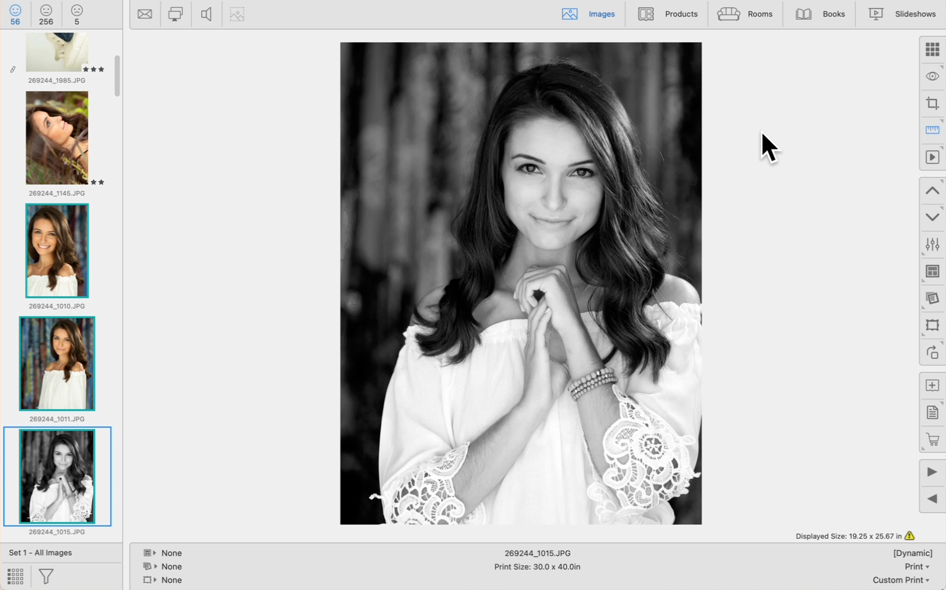The height and width of the screenshot is (590, 946).
Task: Open the Custom Print dropdown
Action: 900,580
